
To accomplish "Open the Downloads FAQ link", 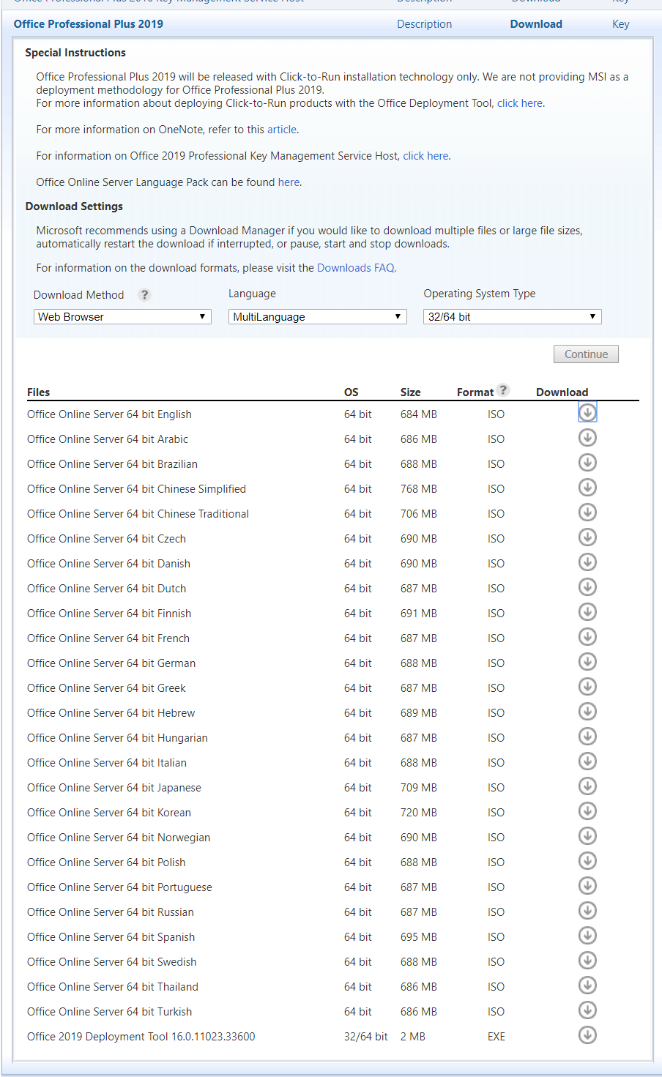I will click(x=356, y=268).
